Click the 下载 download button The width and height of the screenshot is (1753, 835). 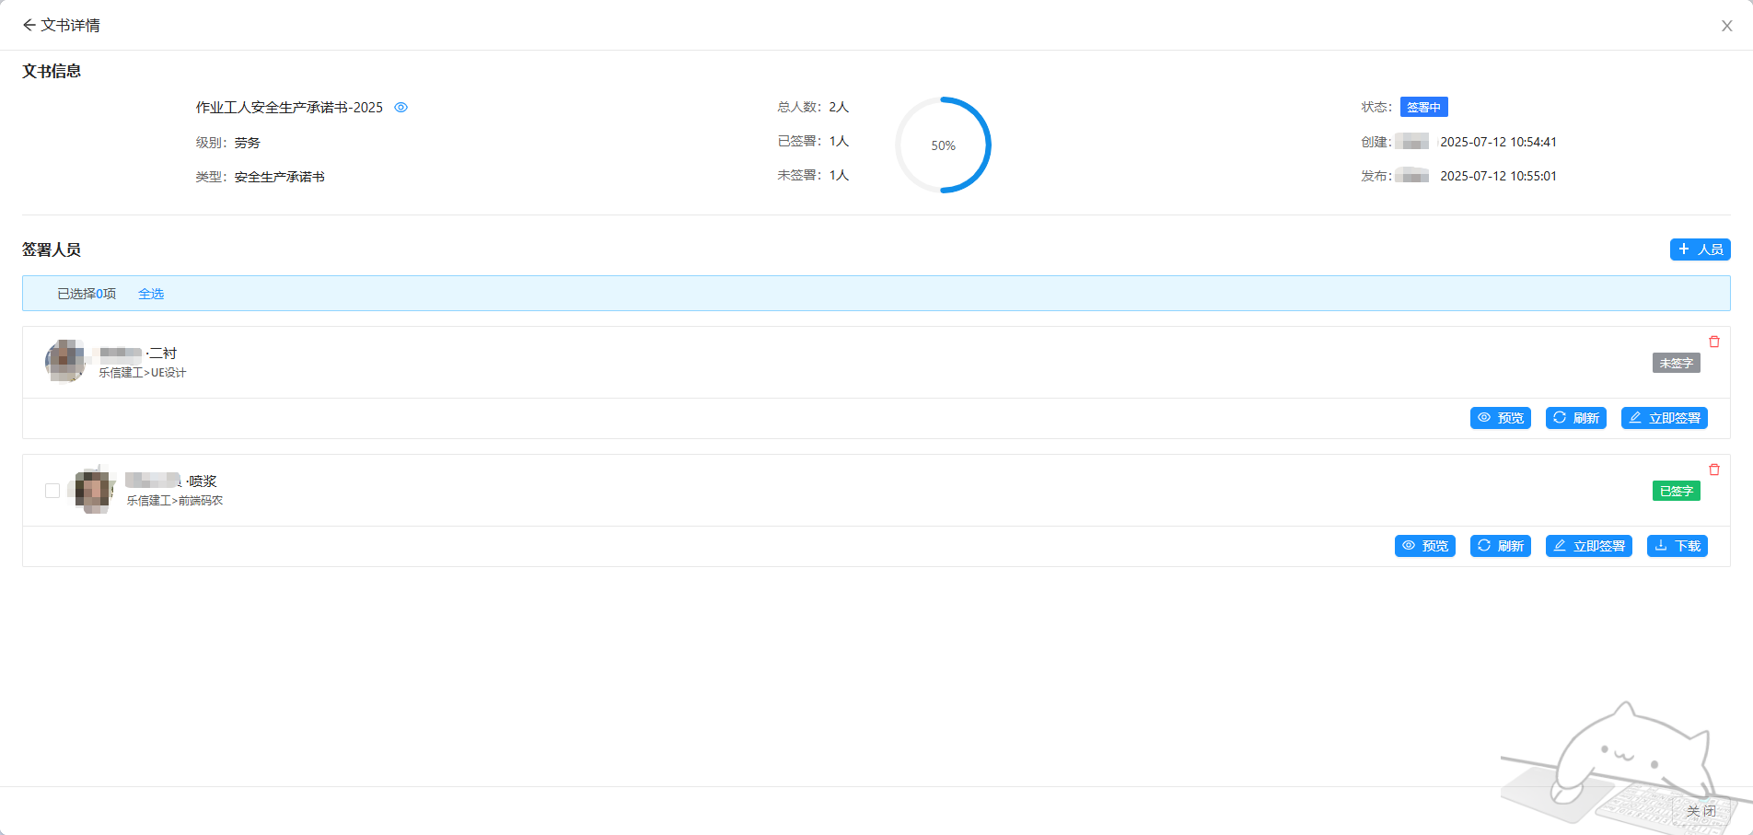[x=1677, y=546]
